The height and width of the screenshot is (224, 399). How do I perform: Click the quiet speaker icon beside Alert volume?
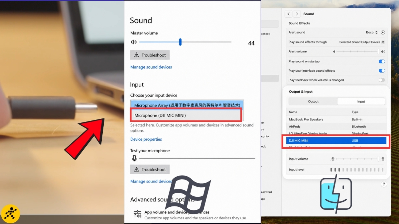tap(334, 51)
